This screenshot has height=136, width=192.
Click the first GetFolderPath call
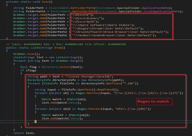pyautogui.click(x=82, y=8)
